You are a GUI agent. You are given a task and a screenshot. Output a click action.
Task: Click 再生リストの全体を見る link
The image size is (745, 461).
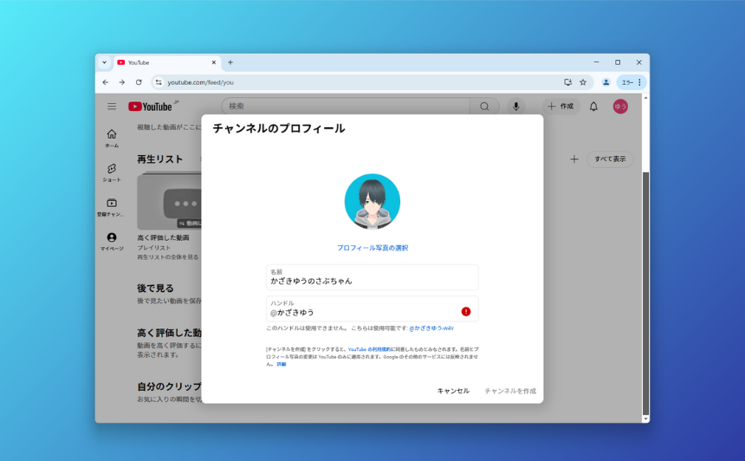[168, 257]
